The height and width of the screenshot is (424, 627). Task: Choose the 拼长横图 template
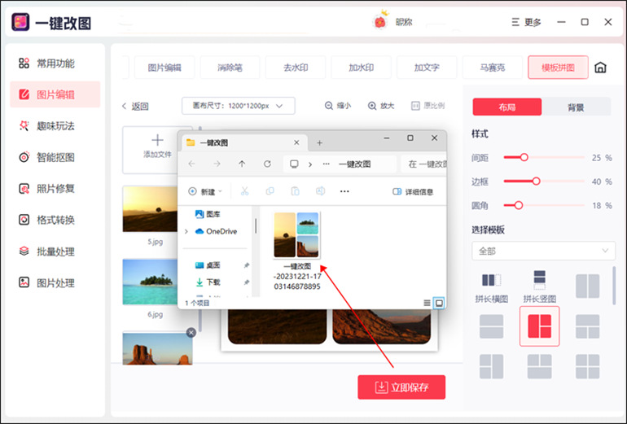click(x=492, y=287)
